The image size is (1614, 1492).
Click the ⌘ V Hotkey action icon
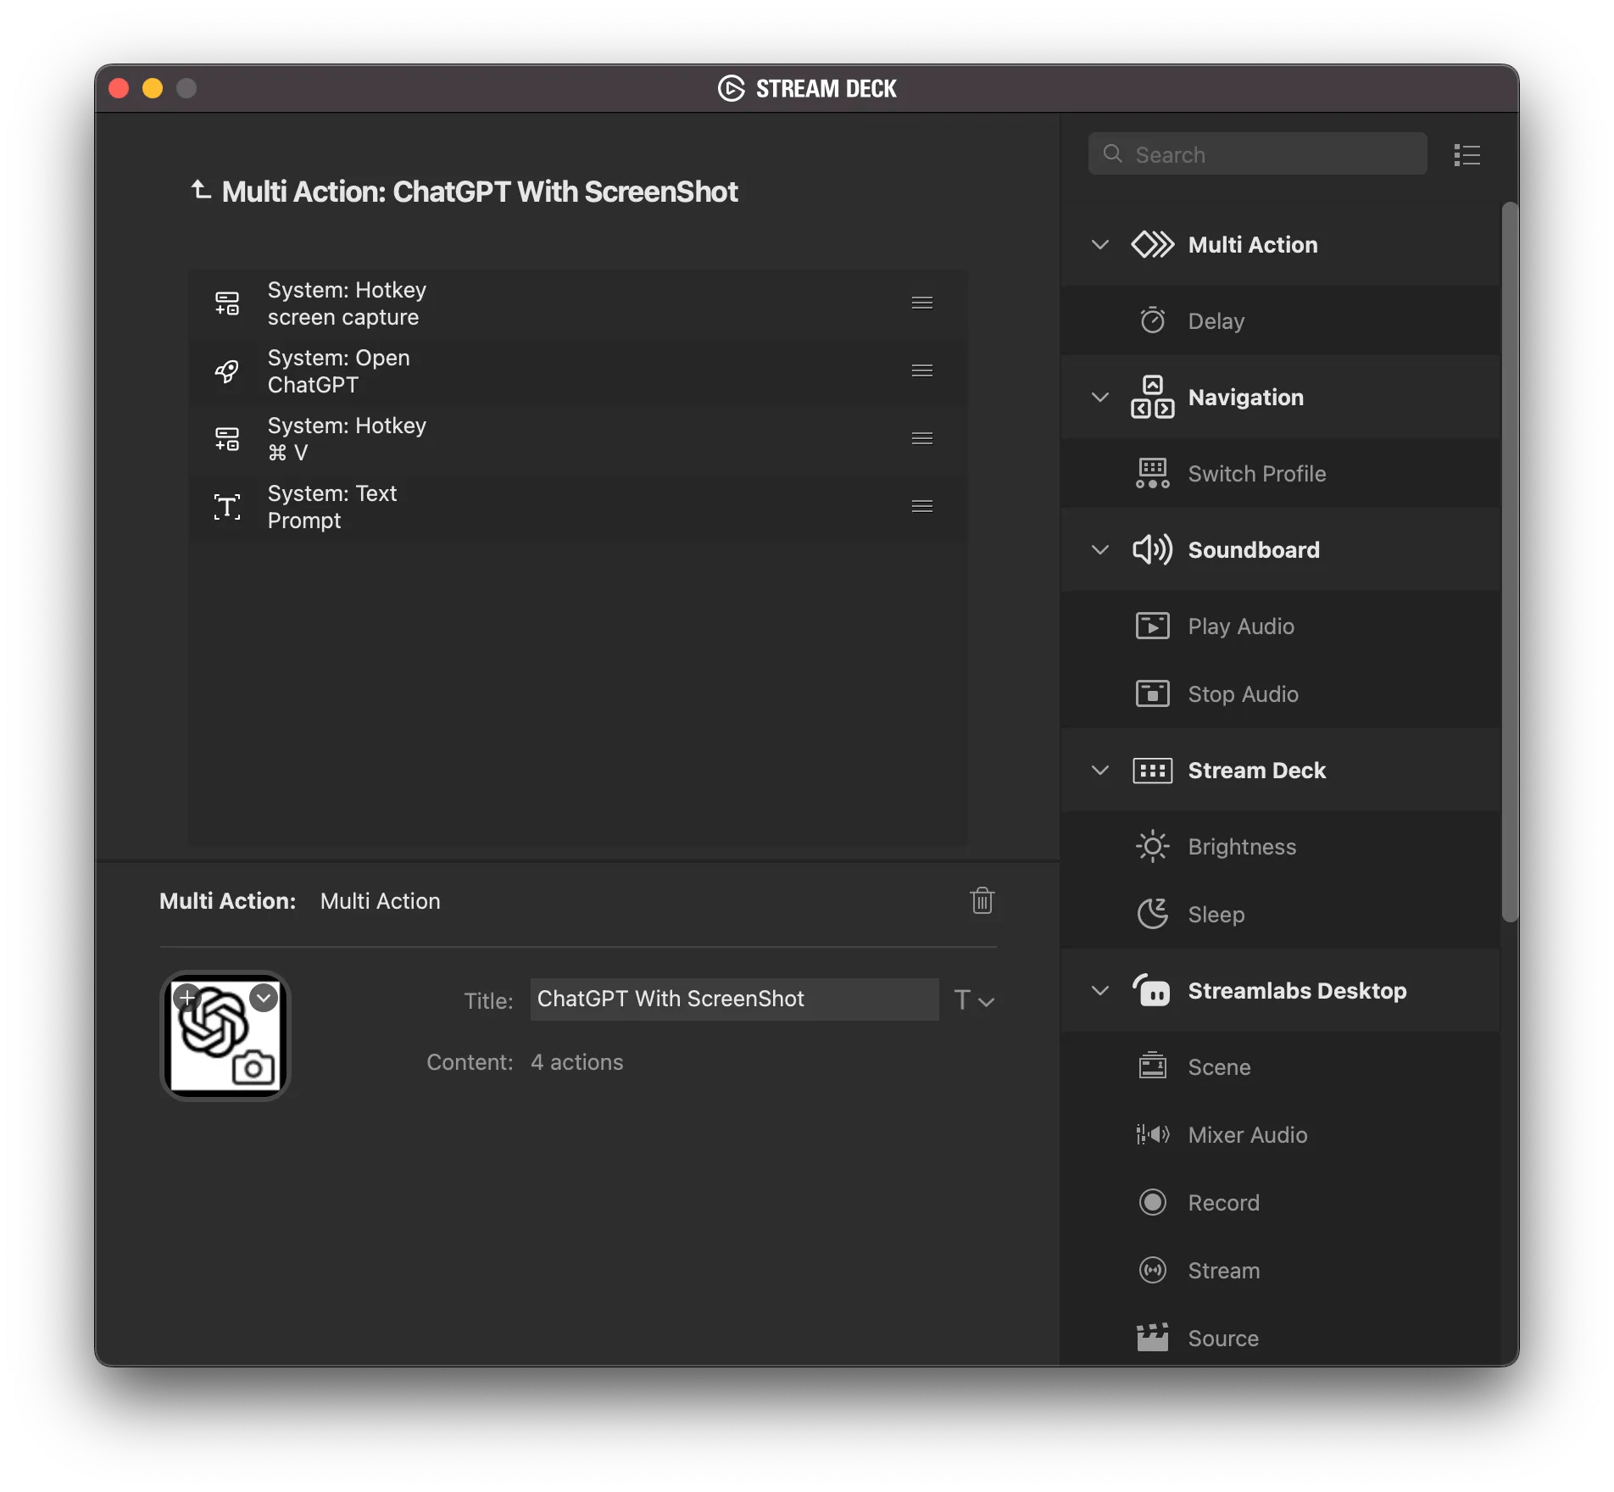227,439
